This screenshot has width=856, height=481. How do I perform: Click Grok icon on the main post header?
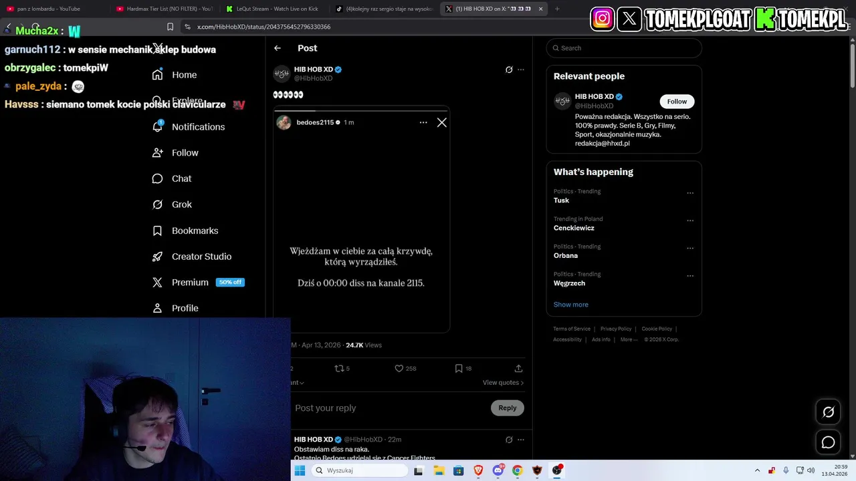(509, 69)
